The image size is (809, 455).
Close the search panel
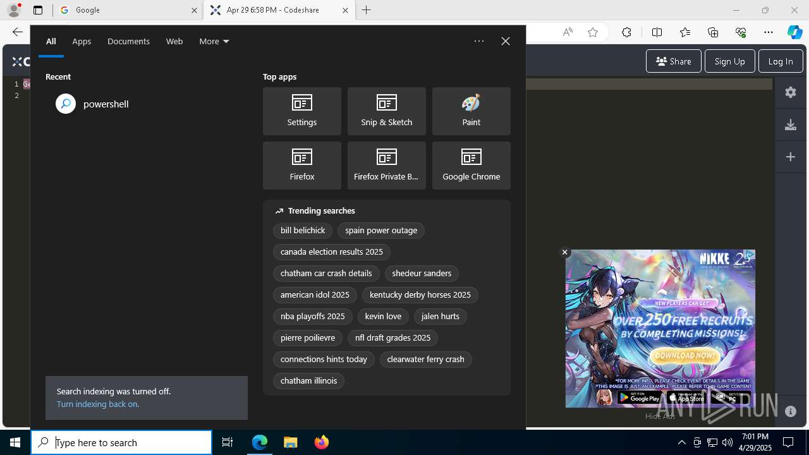506,41
